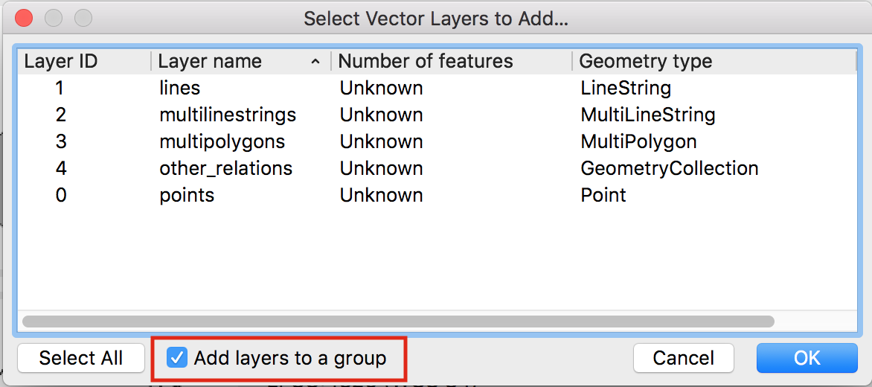872x387 pixels.
Task: Click the MultiPolygon geometry type cell
Action: (x=638, y=142)
